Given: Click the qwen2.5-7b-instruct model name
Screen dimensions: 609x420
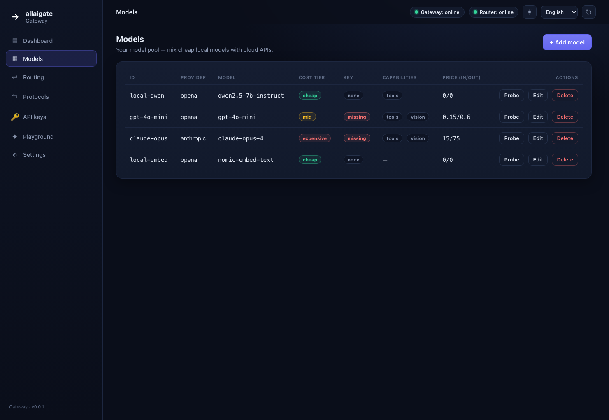Looking at the screenshot, I should point(251,96).
